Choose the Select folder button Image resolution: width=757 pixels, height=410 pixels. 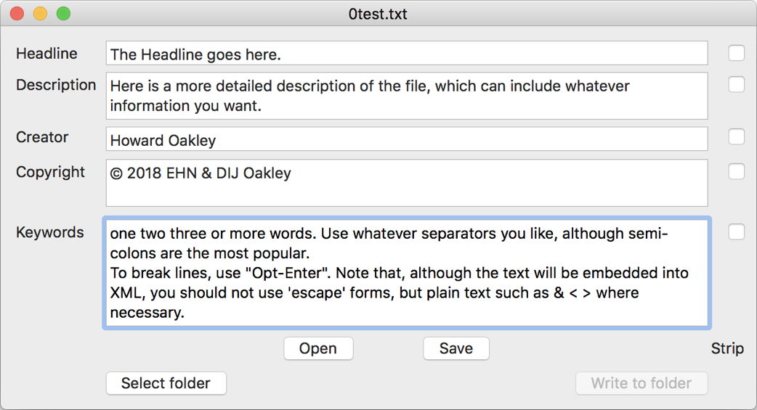click(166, 383)
